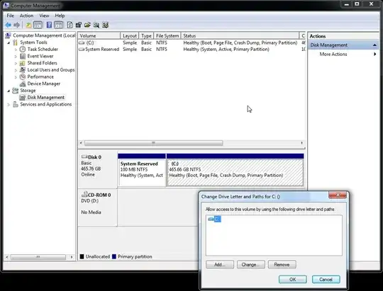The width and height of the screenshot is (383, 291).
Task: Click the Event Viewer icon in tree
Action: (x=23, y=56)
